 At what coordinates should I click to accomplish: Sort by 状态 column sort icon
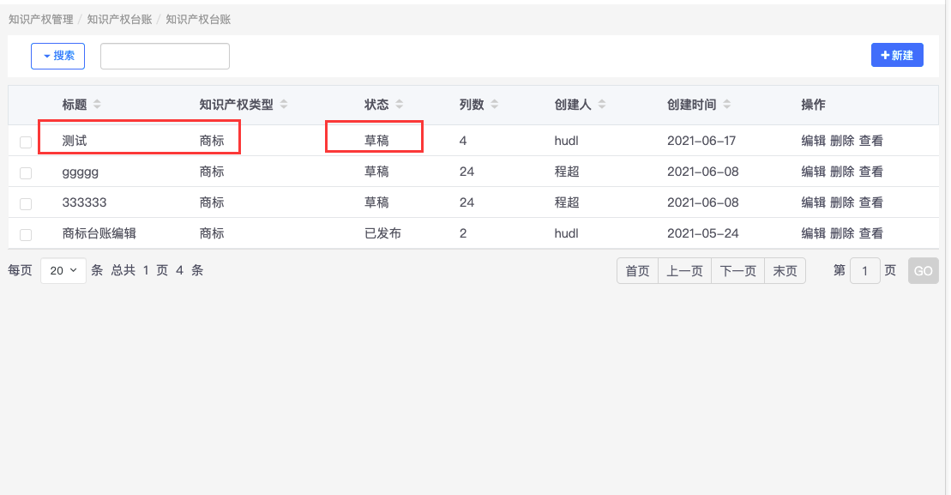[x=399, y=105]
